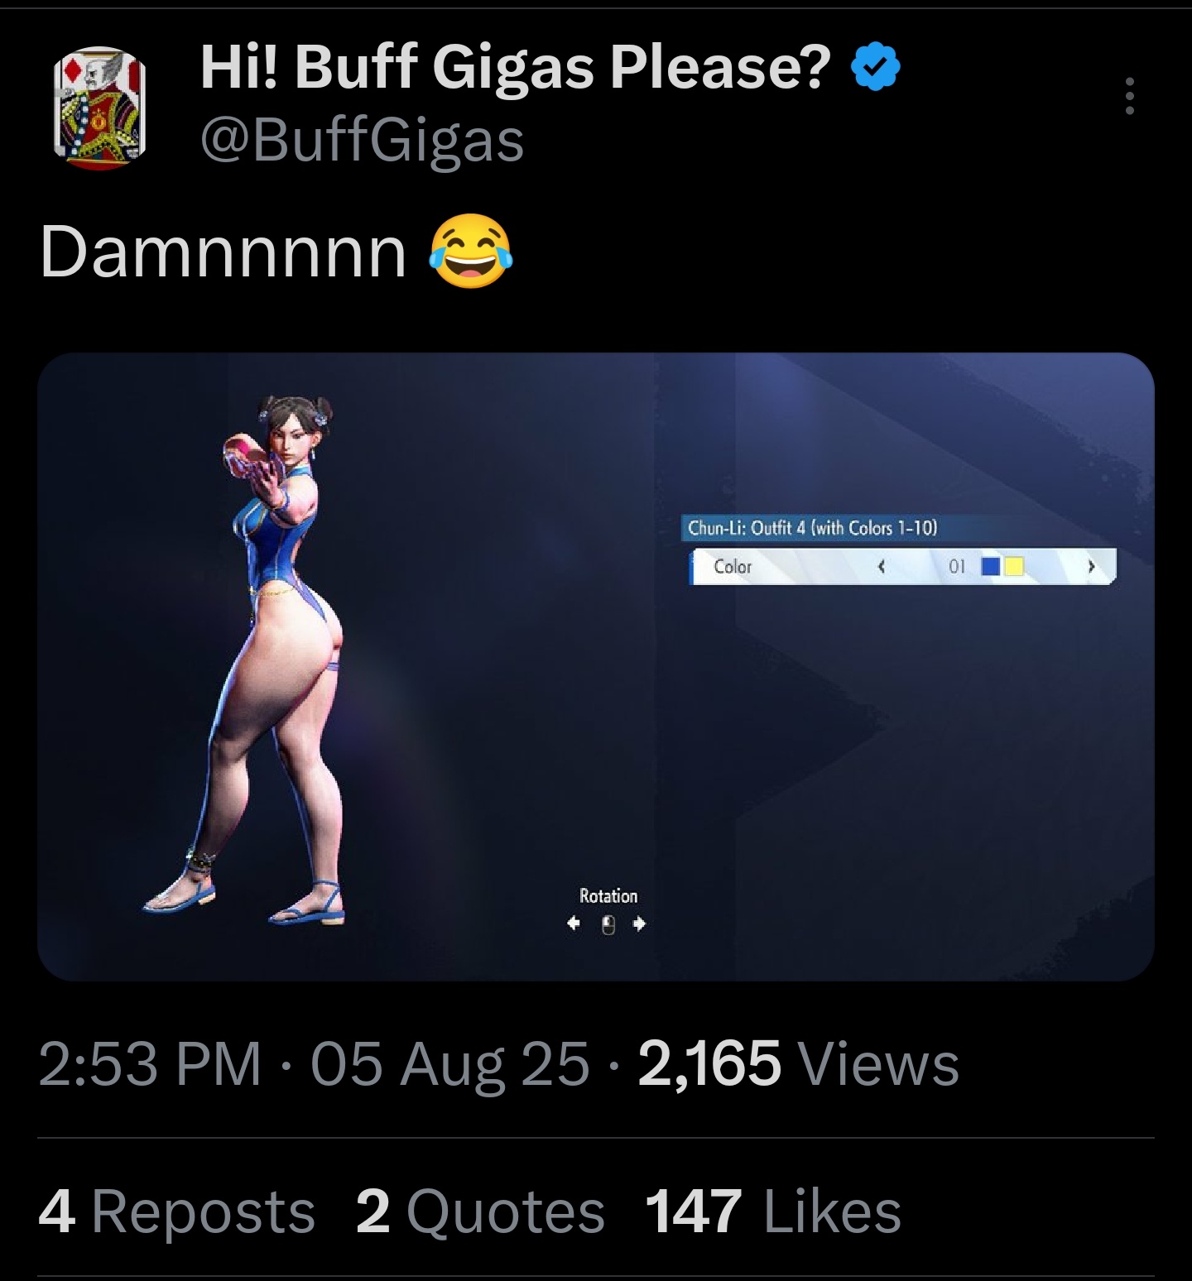Click the yellow color swatch

tap(1014, 567)
